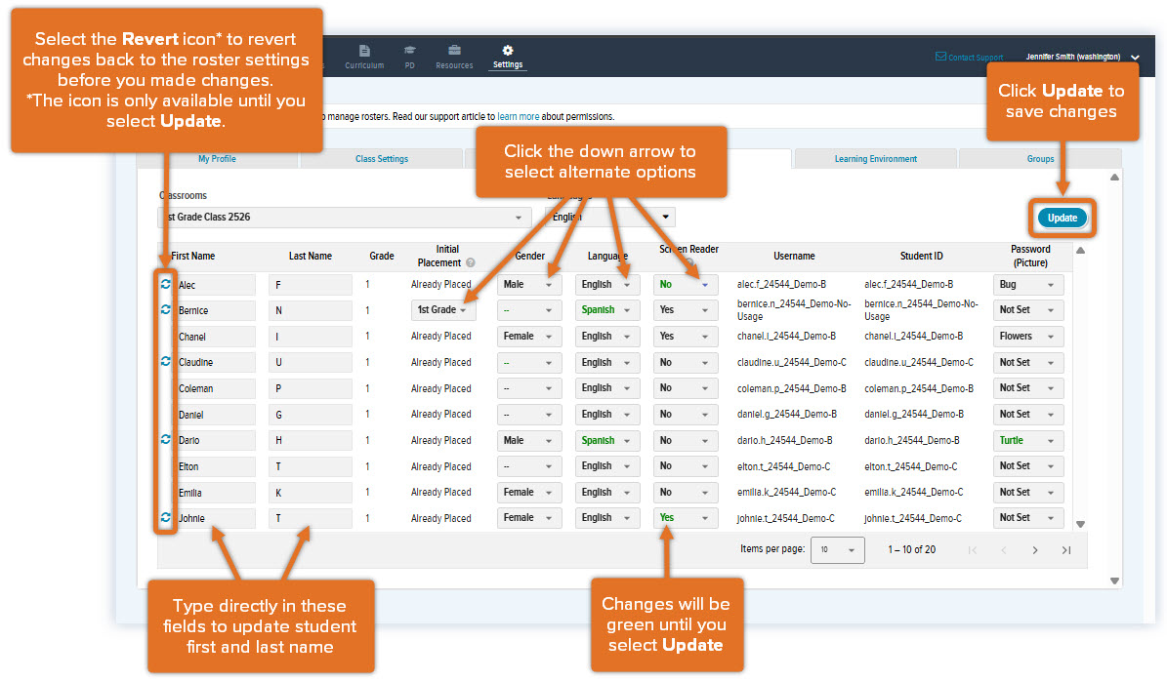1167x681 pixels.
Task: Click Daniel's last name field G
Action: point(310,414)
